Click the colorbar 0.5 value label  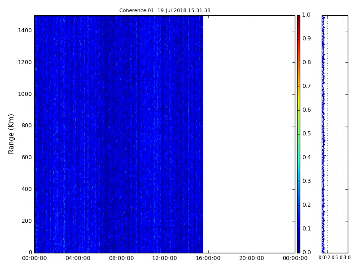pyautogui.click(x=306, y=134)
